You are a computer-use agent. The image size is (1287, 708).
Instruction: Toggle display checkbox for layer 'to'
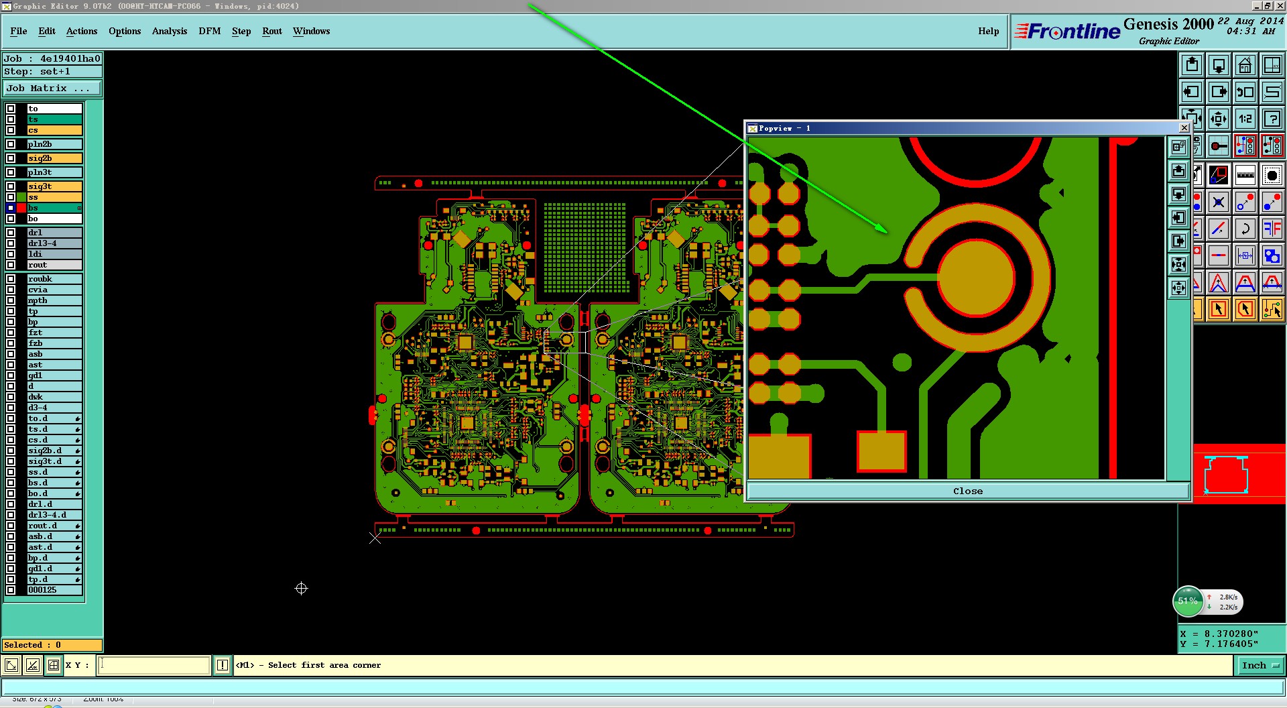tap(11, 109)
